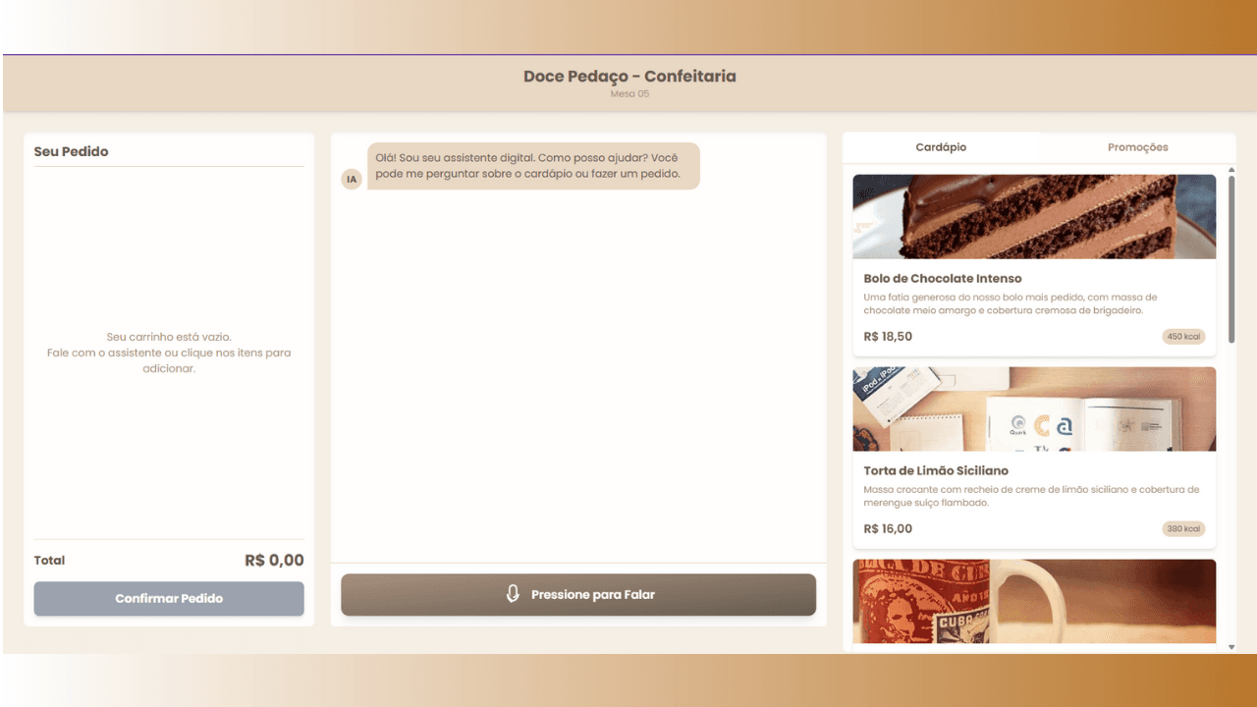Switch to the Promoções tab
1257x707 pixels.
pyautogui.click(x=1137, y=147)
